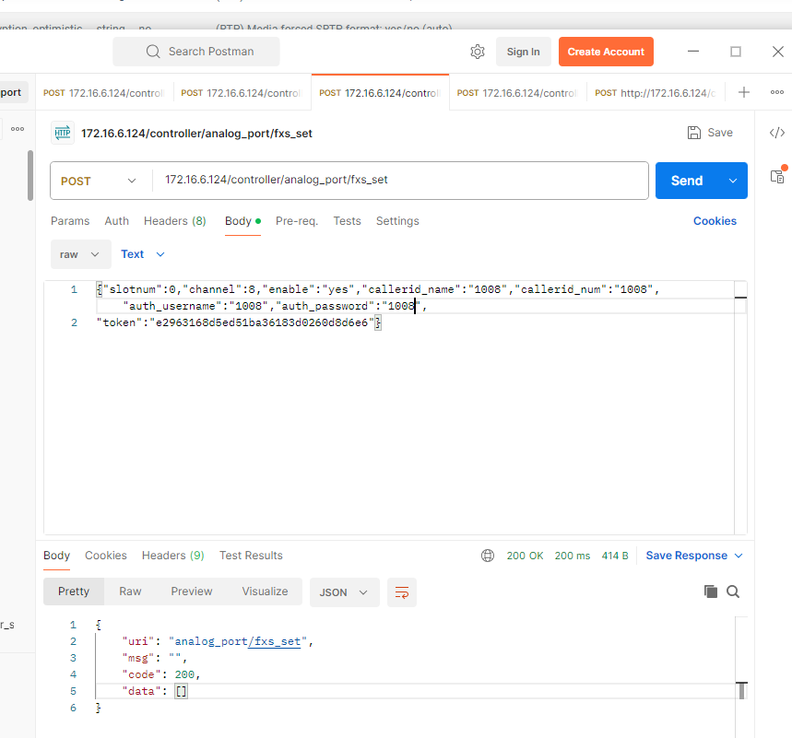
Task: Open the Tests tab
Action: click(347, 221)
